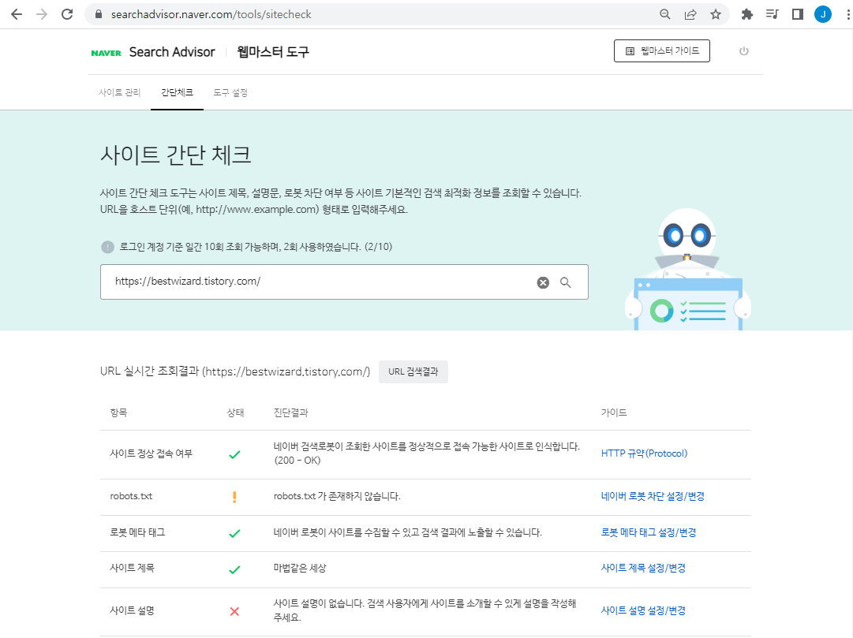Click the power/logout icon top right
The height and width of the screenshot is (638, 853).
[743, 50]
